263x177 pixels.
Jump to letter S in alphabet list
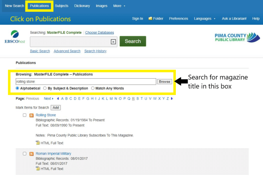point(137,98)
